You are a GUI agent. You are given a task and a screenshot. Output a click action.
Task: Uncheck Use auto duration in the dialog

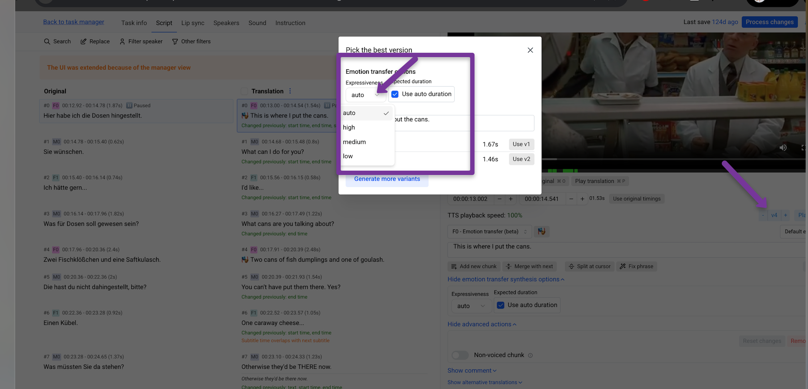tap(395, 94)
